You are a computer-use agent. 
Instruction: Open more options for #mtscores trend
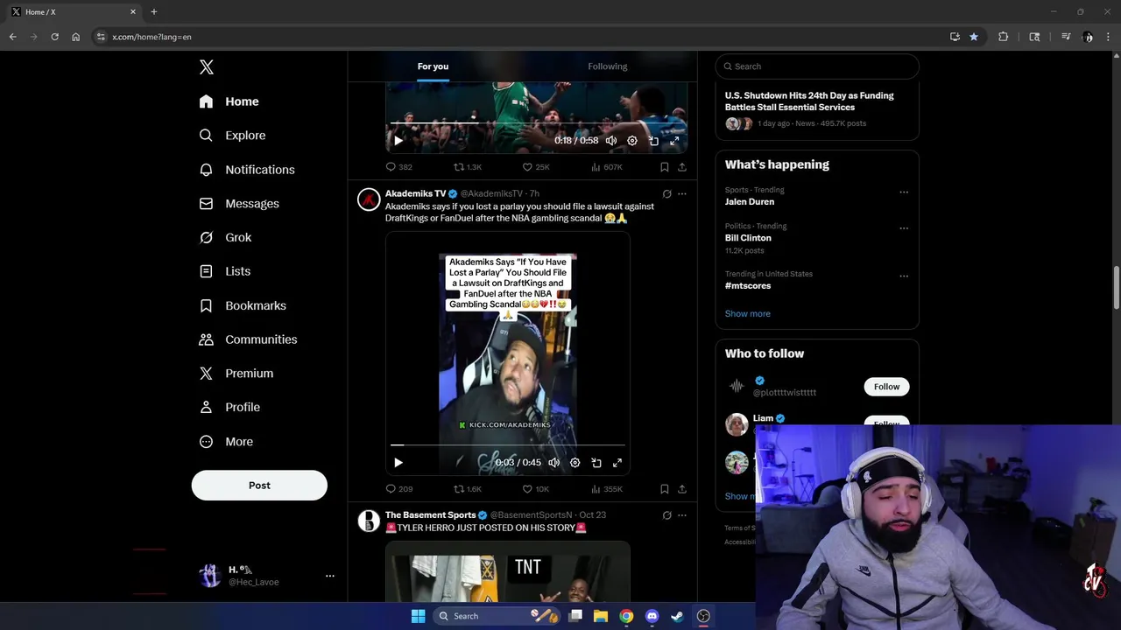tap(904, 276)
